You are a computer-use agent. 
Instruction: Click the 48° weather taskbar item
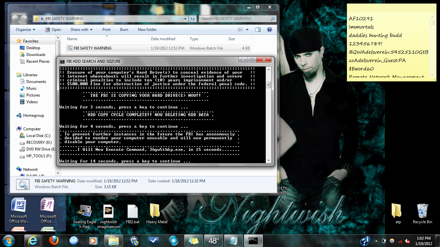pos(214,240)
